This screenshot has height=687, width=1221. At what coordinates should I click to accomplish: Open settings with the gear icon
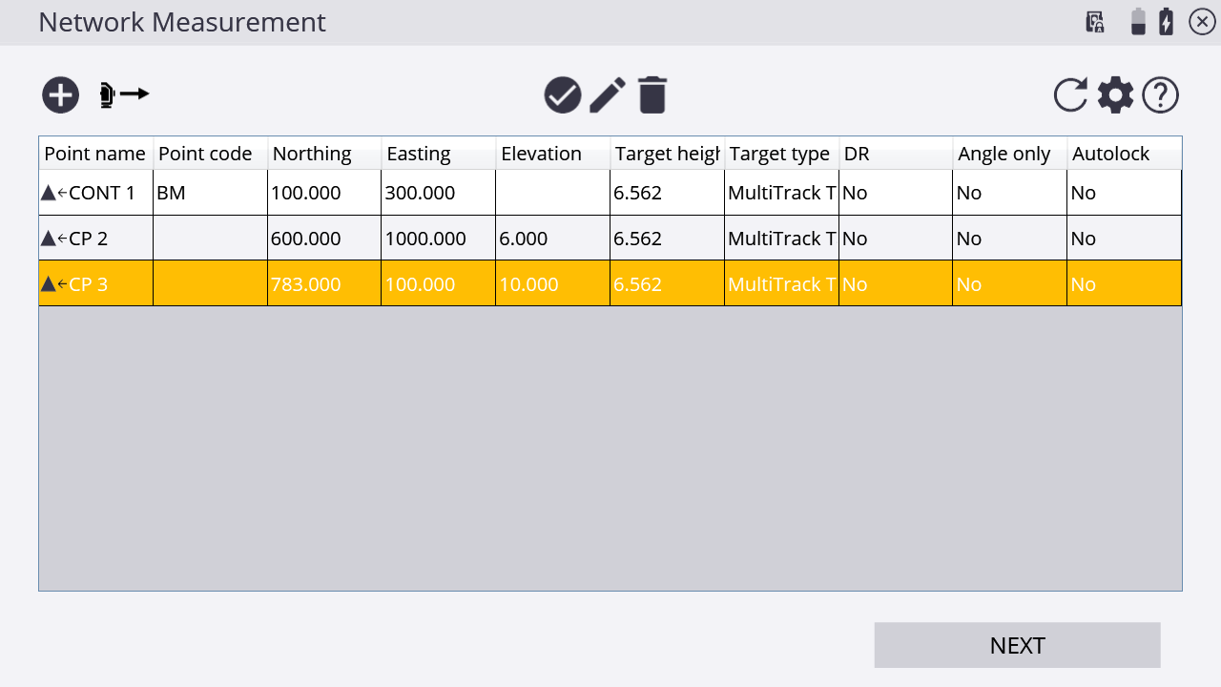(1115, 95)
